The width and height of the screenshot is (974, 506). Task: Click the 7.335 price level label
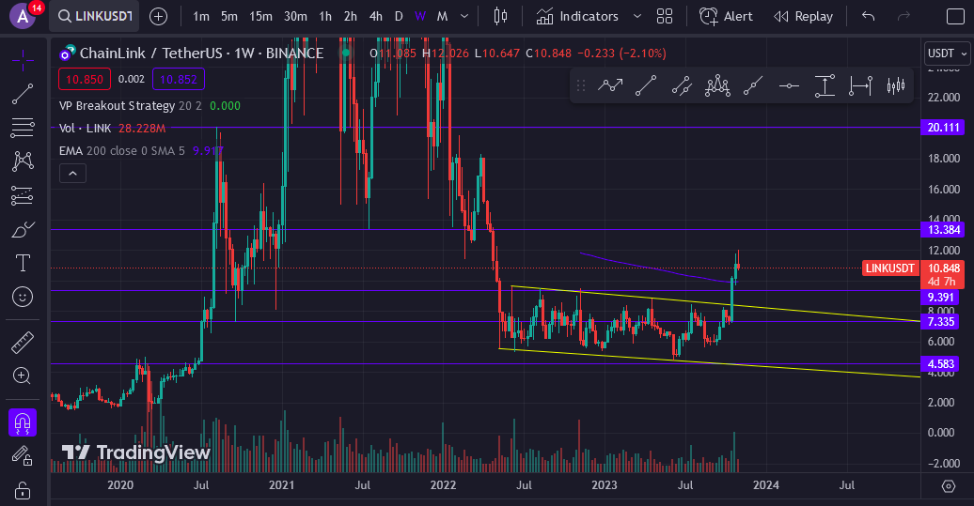click(940, 321)
